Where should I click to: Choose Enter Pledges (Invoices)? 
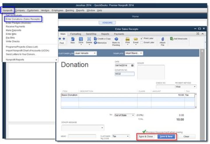[x=18, y=23]
